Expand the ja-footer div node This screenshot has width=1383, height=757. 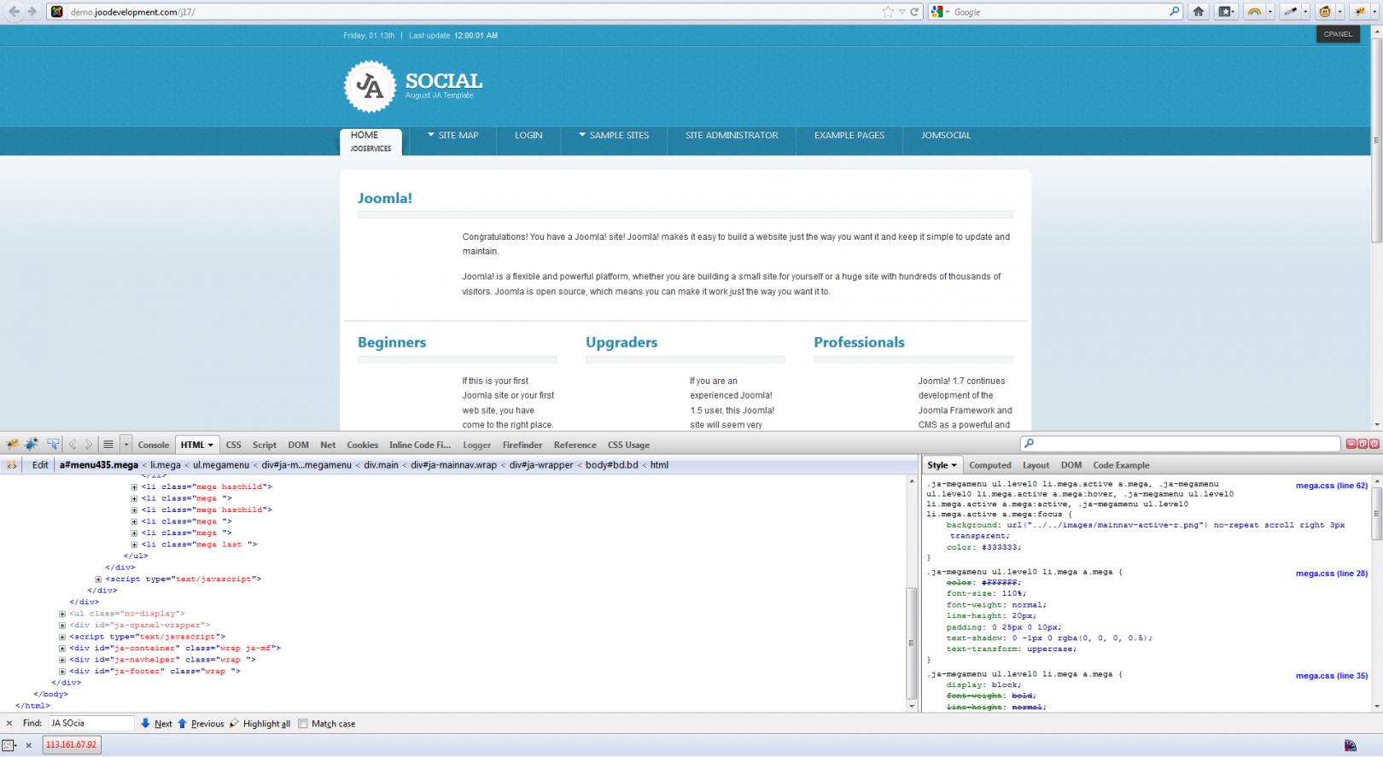pyautogui.click(x=62, y=672)
